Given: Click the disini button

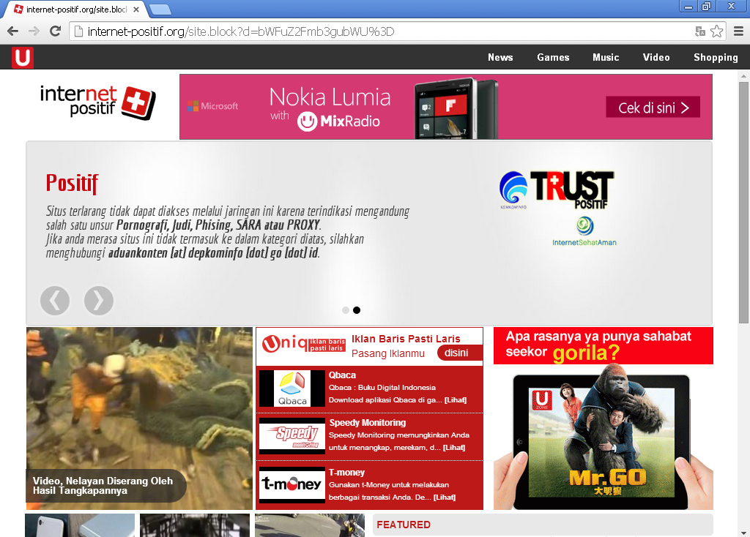Looking at the screenshot, I should [458, 353].
